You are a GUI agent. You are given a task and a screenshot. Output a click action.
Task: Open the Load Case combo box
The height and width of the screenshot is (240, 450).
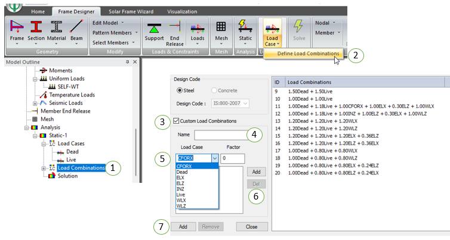pyautogui.click(x=198, y=158)
